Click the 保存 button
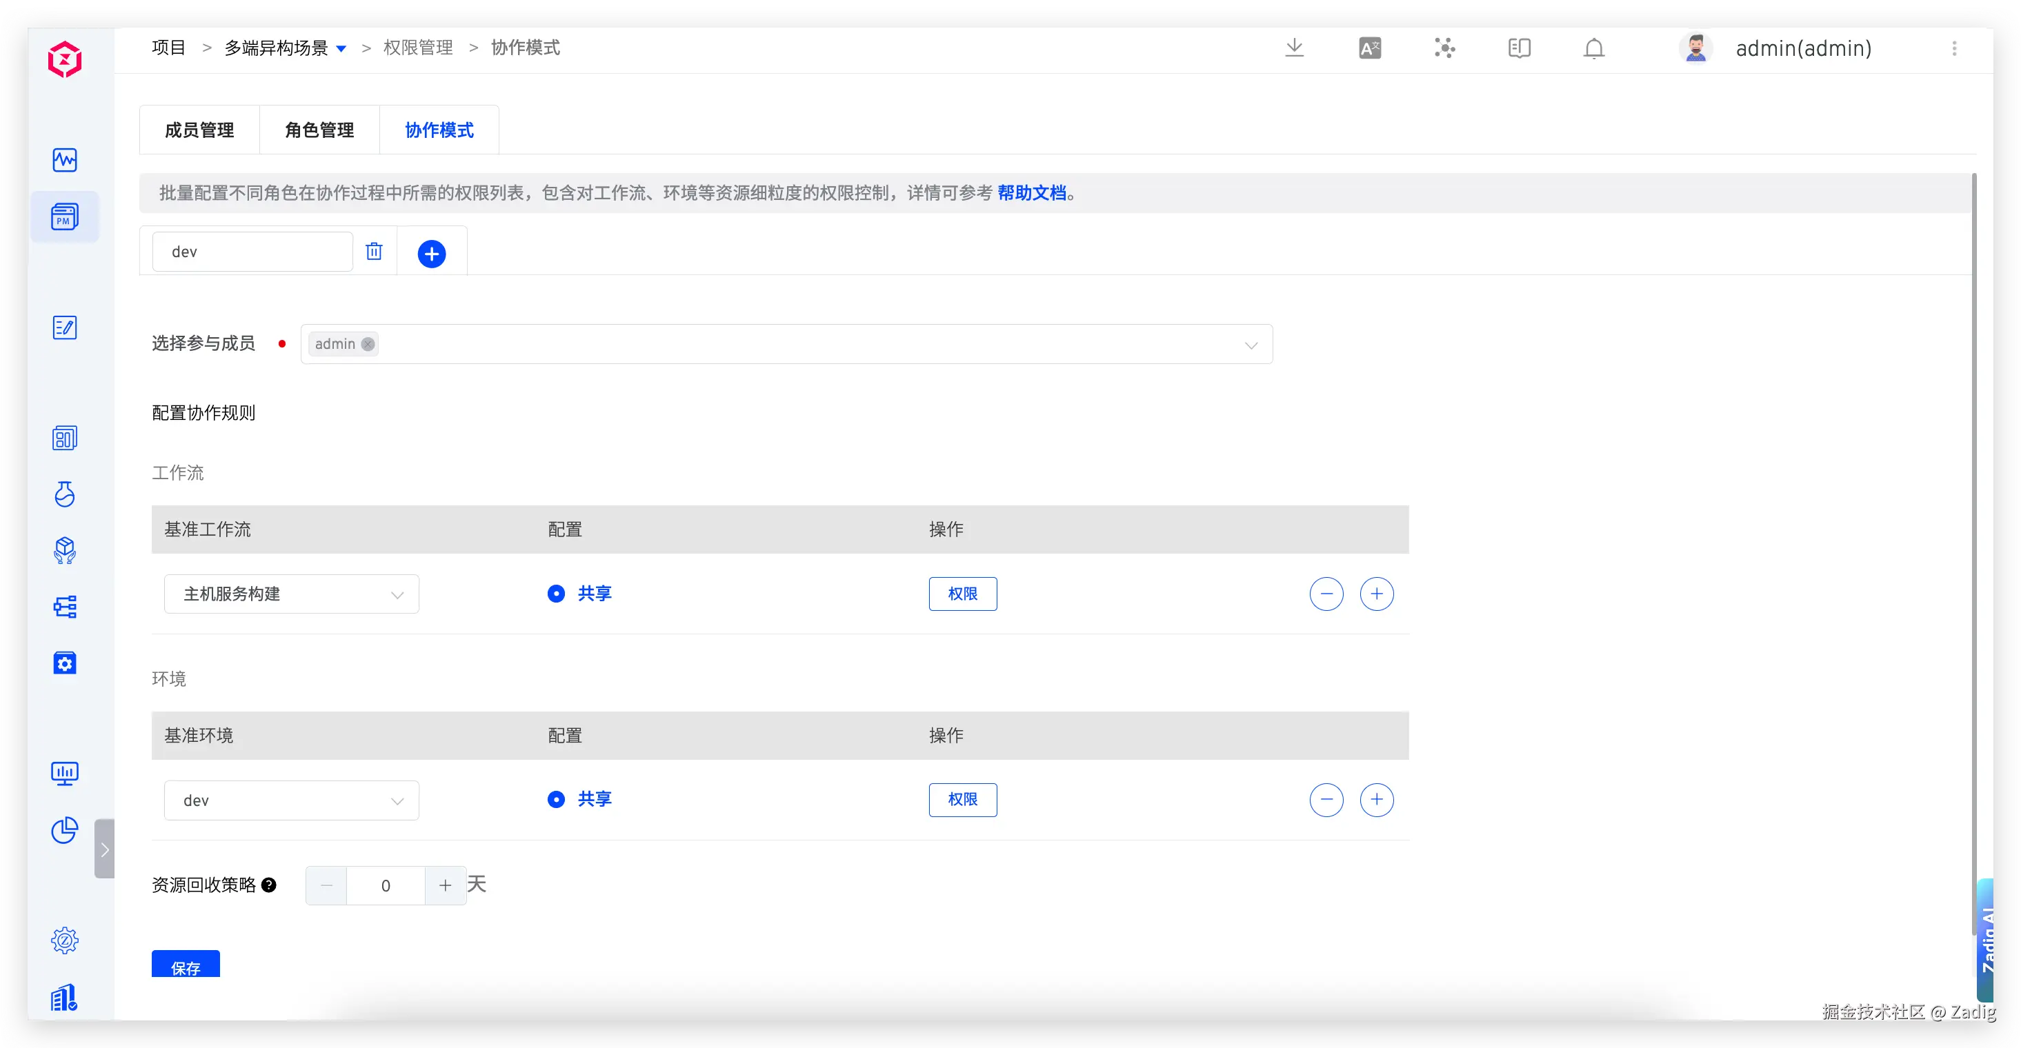Image resolution: width=2021 pixels, height=1048 pixels. tap(186, 965)
